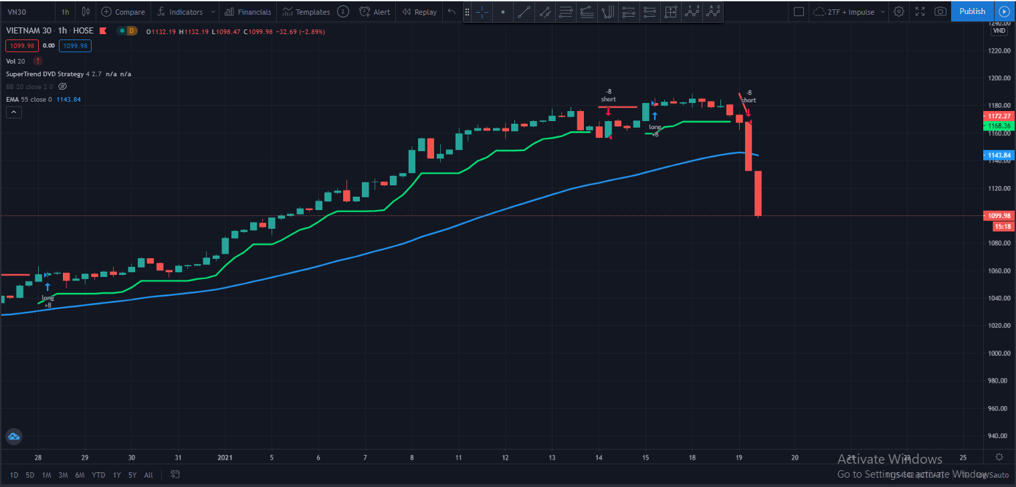Screen dimensions: 1016x487
Task: Click the undo arrow icon
Action: [x=451, y=11]
